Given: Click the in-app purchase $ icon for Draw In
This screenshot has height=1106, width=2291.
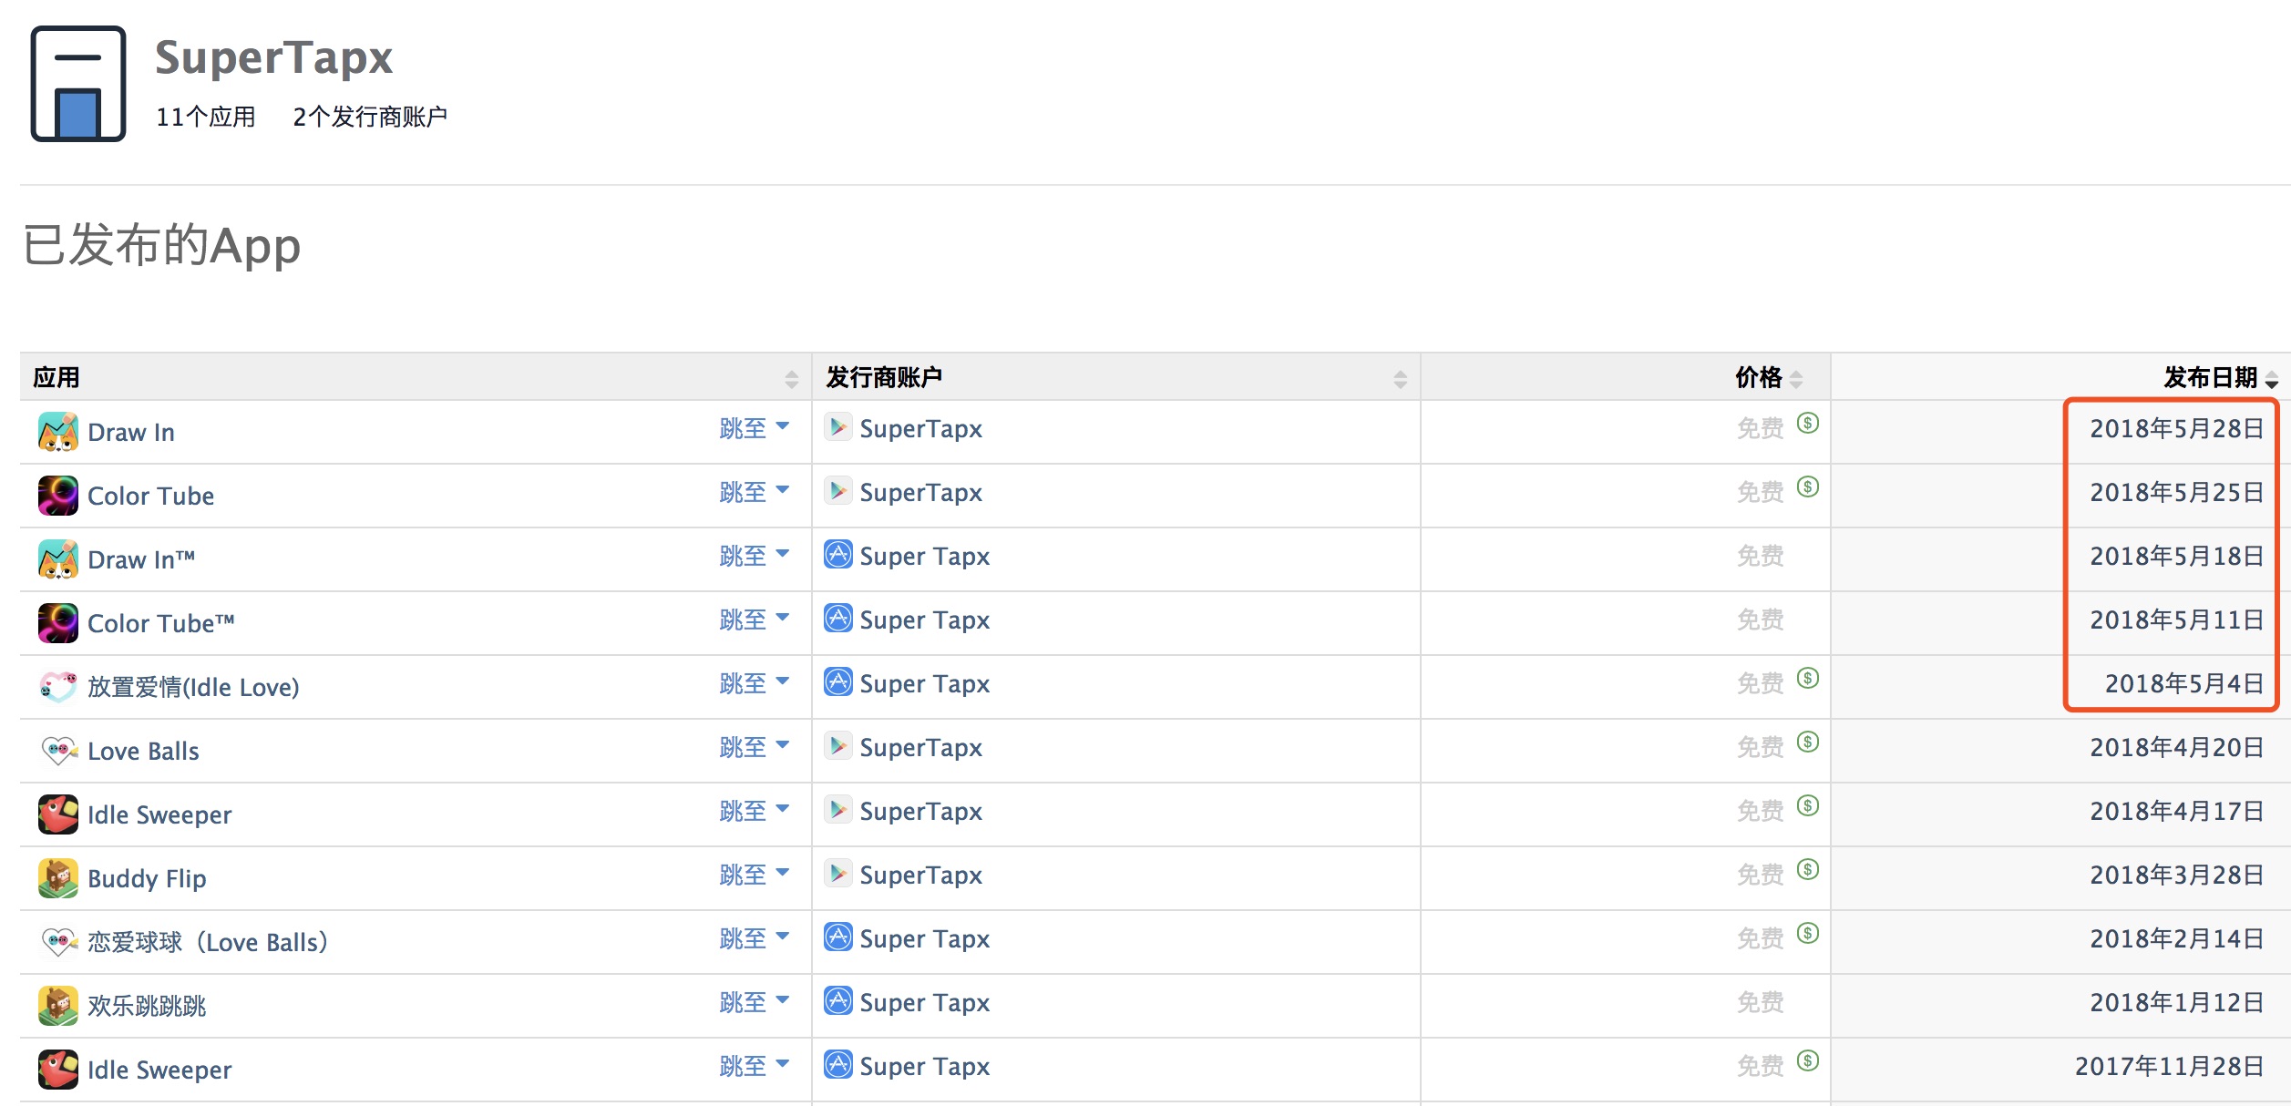Looking at the screenshot, I should (1808, 423).
